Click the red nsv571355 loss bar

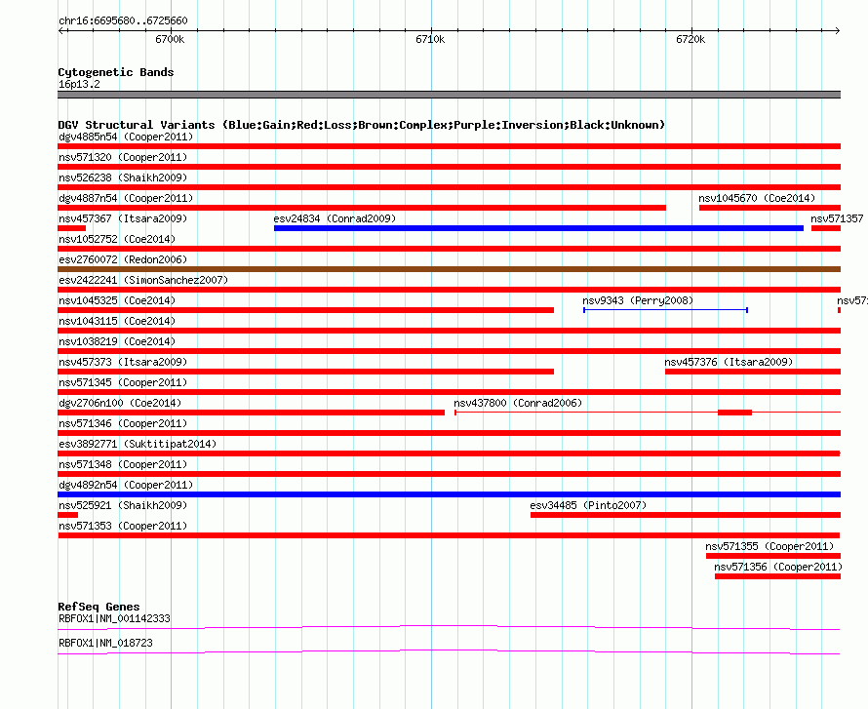tap(773, 556)
